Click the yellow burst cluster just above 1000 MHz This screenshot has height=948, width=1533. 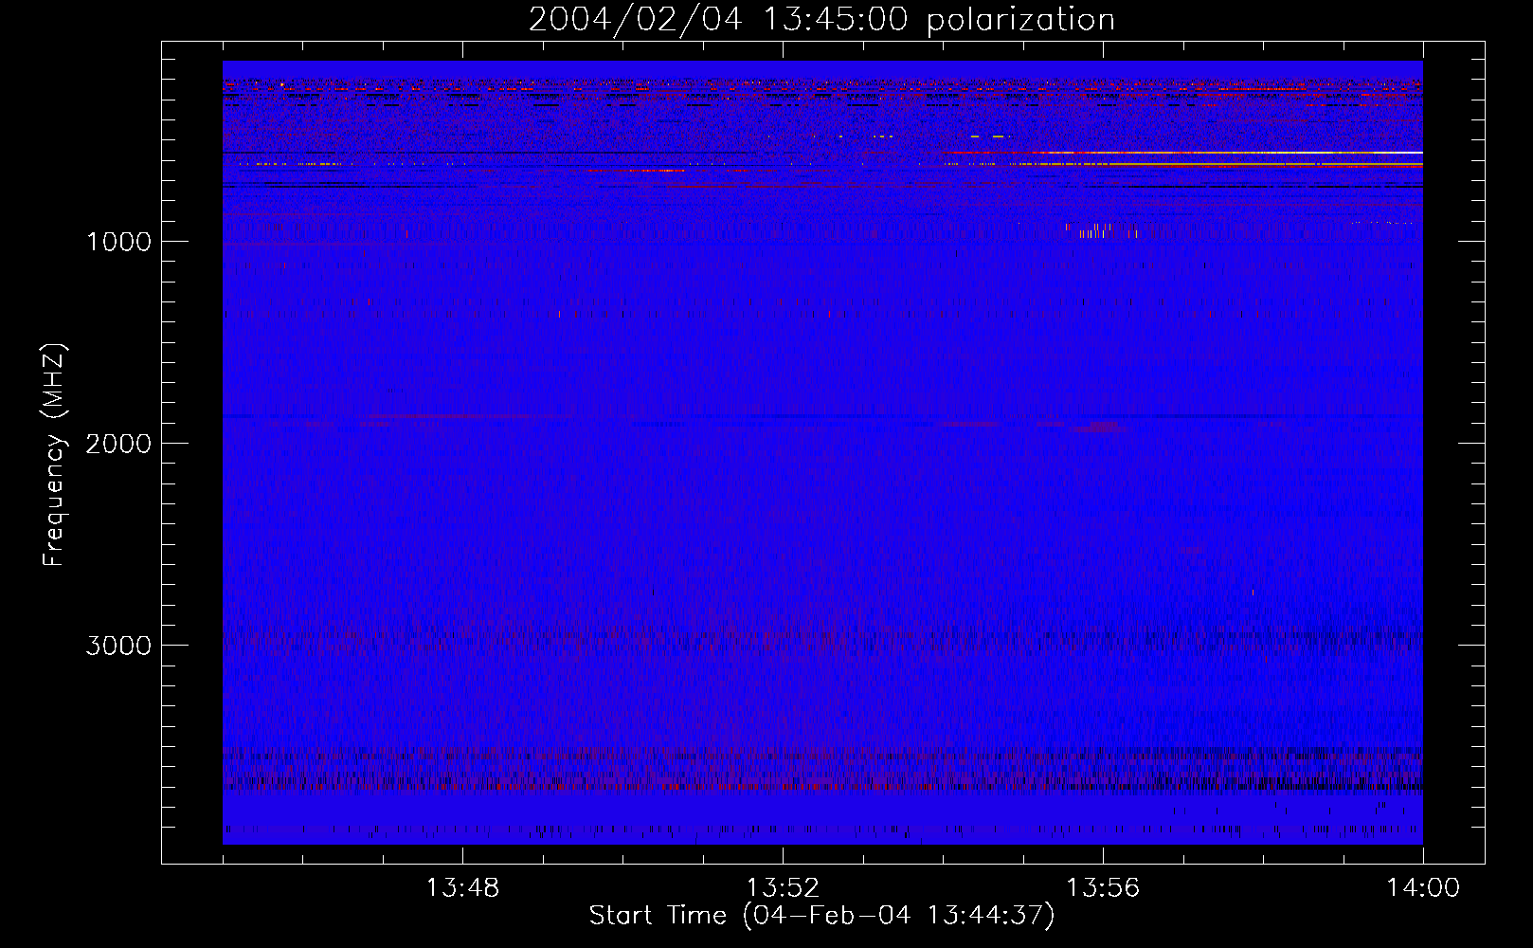1099,229
